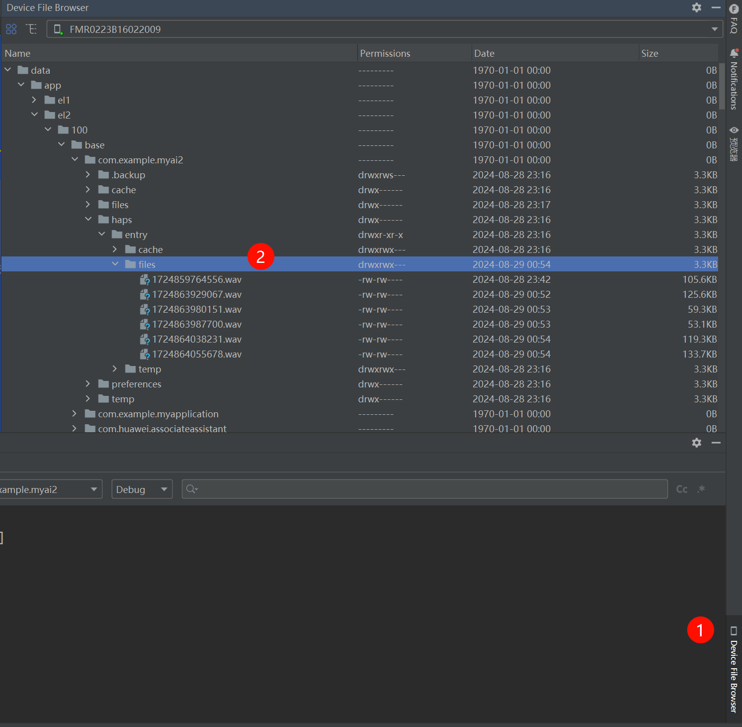Click the lower panel settings gear
The height and width of the screenshot is (727, 742).
pyautogui.click(x=697, y=443)
